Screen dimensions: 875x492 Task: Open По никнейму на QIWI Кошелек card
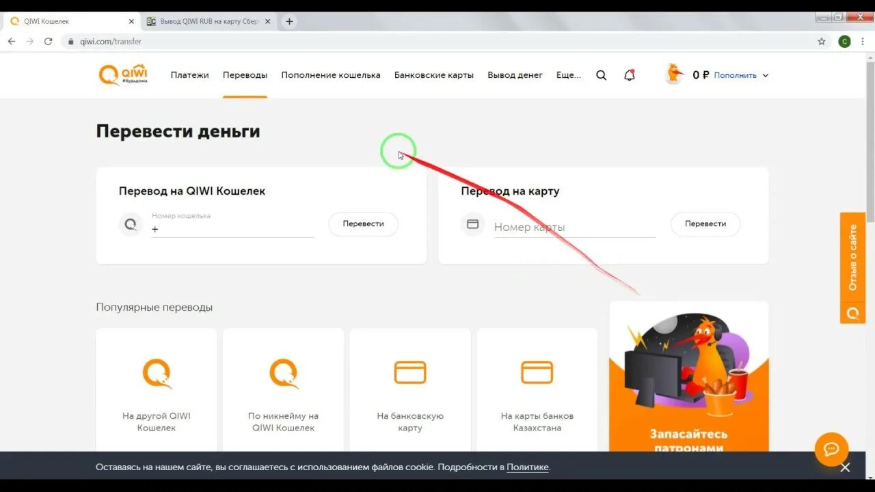pyautogui.click(x=283, y=390)
